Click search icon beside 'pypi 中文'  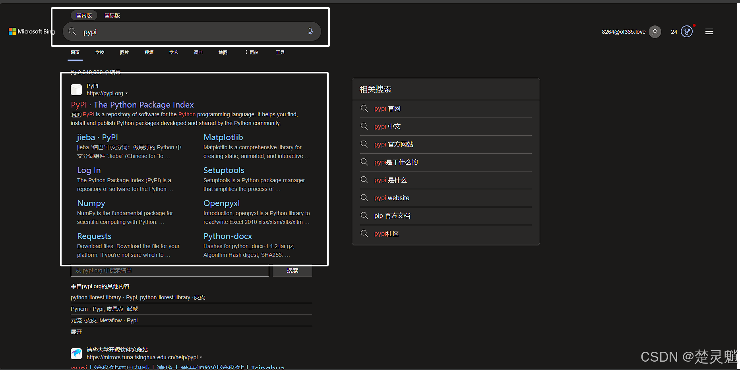[x=364, y=126]
